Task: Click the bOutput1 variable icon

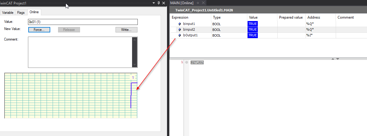Action: tap(180, 35)
